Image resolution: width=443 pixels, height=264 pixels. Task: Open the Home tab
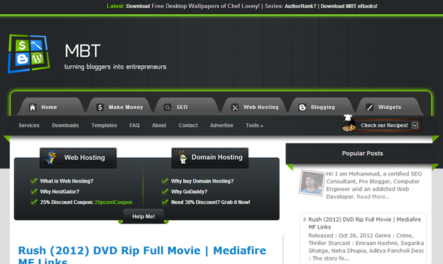pyautogui.click(x=51, y=107)
